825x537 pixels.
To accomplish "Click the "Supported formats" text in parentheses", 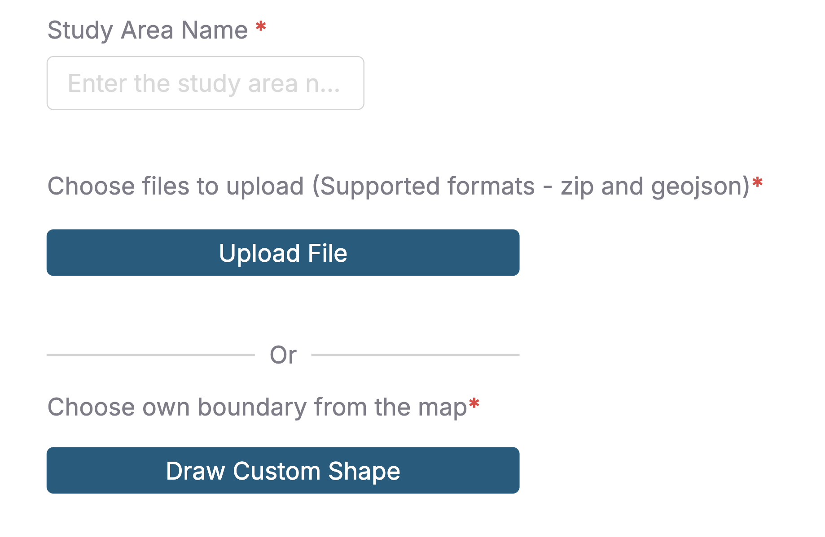I will pyautogui.click(x=427, y=186).
